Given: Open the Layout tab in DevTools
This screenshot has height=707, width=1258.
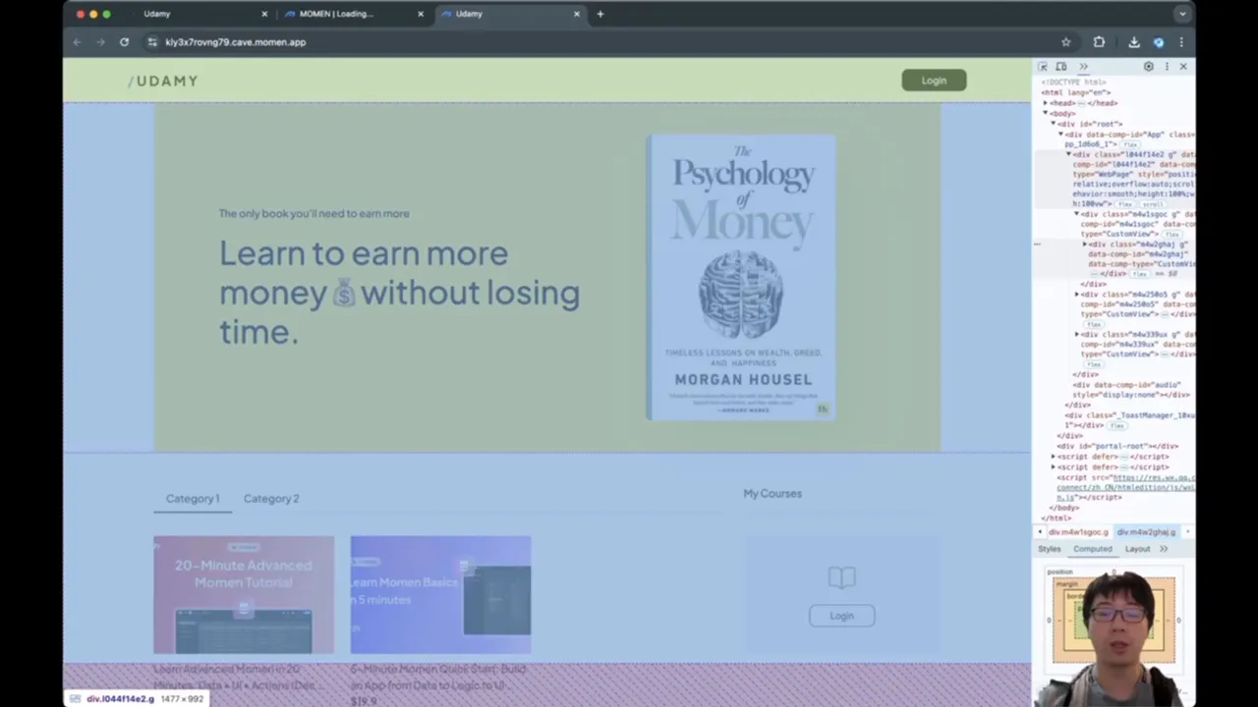Looking at the screenshot, I should click(x=1137, y=549).
